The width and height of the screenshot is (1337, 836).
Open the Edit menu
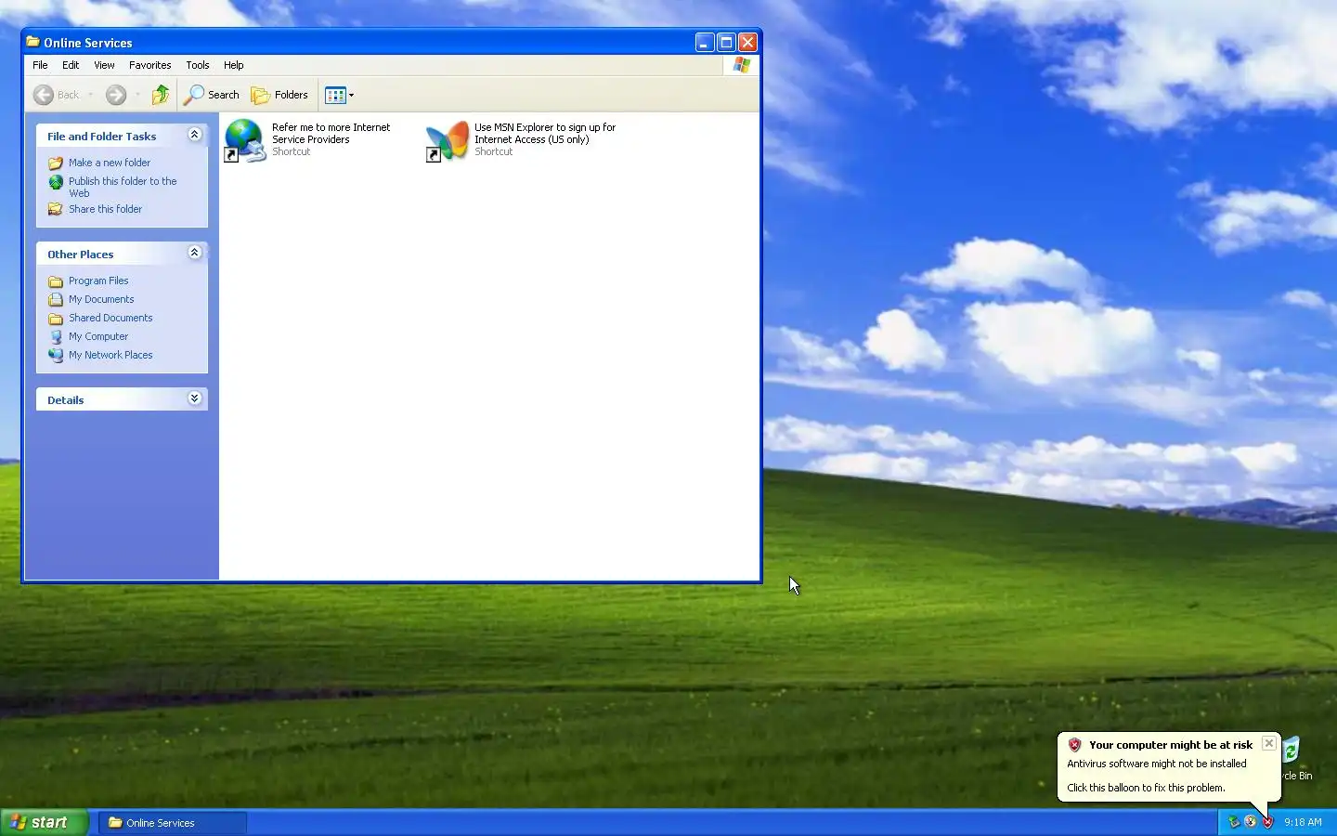pyautogui.click(x=71, y=65)
